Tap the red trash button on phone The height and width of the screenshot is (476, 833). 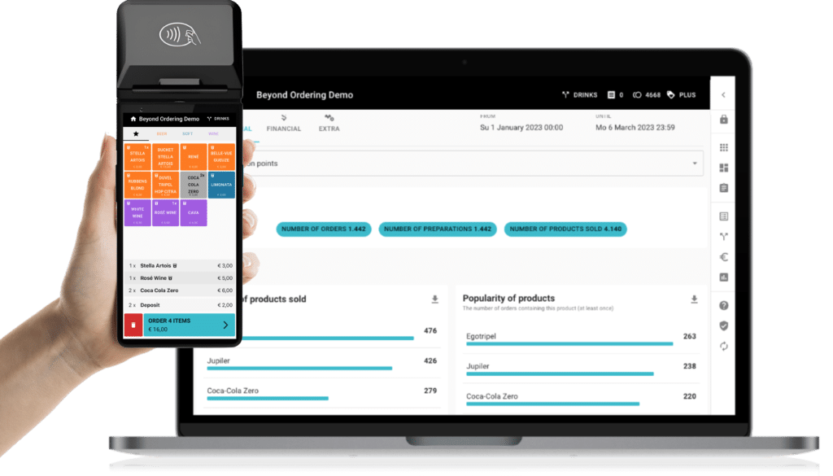133,325
